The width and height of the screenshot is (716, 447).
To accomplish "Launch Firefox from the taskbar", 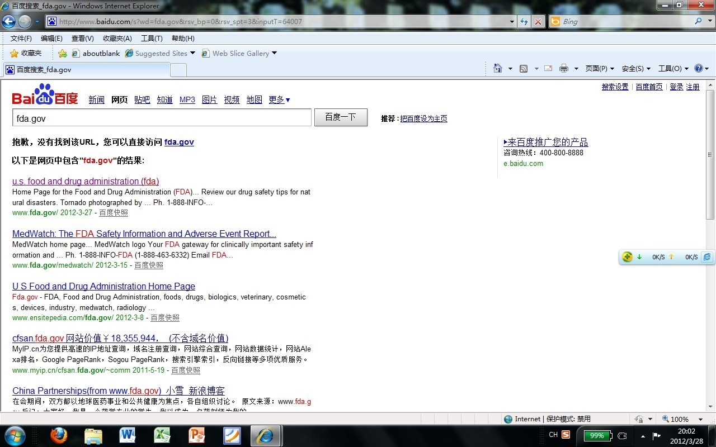I will pos(59,436).
